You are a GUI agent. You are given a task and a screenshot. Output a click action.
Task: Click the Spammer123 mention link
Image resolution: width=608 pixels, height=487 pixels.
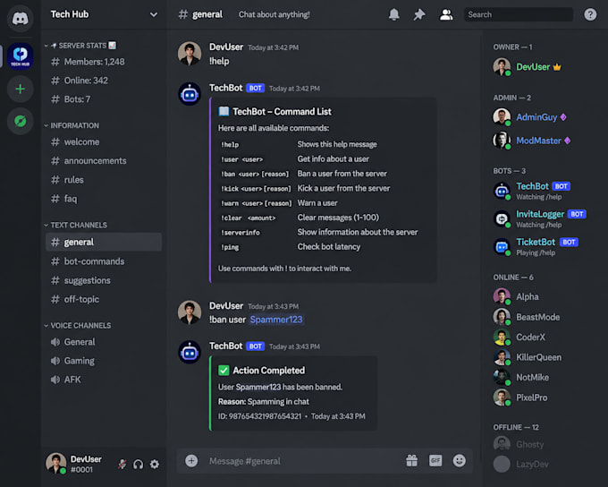(x=276, y=320)
